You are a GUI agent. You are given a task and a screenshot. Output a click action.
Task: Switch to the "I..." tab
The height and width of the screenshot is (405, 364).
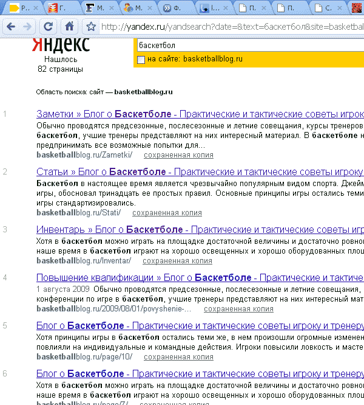point(214,8)
